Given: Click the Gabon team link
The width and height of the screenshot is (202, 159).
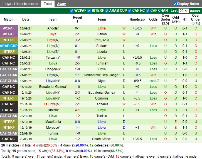Looking at the screenshot, I should pos(102,34).
